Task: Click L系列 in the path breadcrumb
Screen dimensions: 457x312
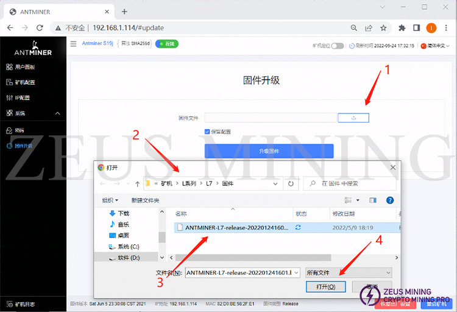Action: pos(189,183)
